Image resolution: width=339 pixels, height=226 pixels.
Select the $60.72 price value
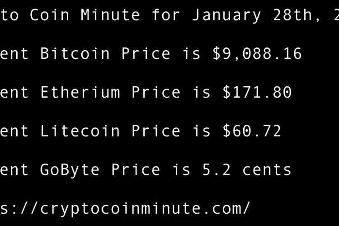pos(252,132)
